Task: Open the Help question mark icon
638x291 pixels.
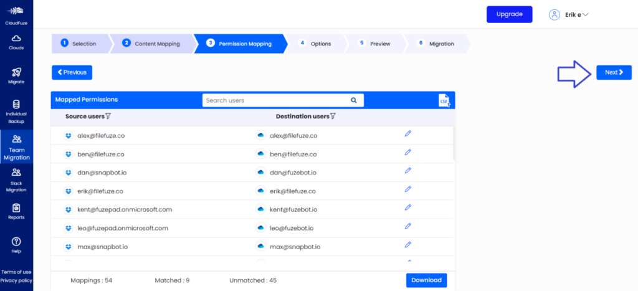Action: pyautogui.click(x=16, y=242)
